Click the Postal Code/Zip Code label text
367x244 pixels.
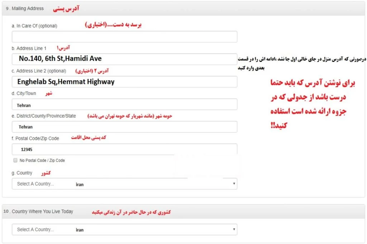click(x=35, y=139)
